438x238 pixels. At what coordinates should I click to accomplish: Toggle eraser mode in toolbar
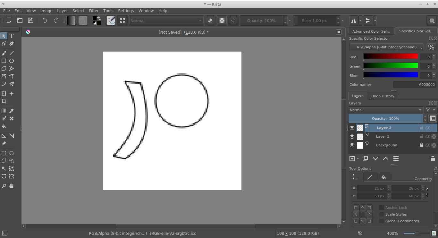pos(210,21)
